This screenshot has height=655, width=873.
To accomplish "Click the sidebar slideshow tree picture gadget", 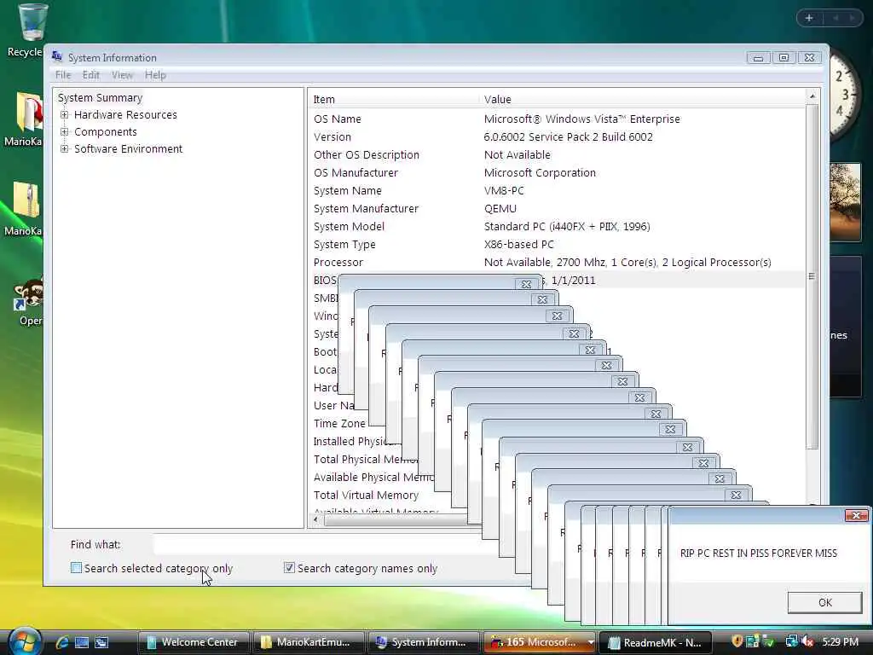I will tap(845, 201).
